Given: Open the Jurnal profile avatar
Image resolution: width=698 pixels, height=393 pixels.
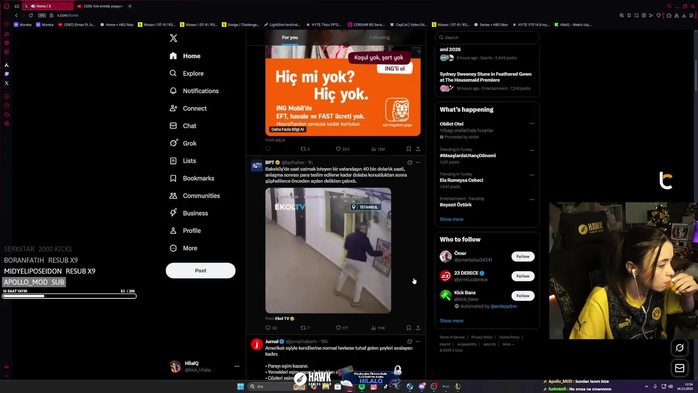Looking at the screenshot, I should pos(256,344).
